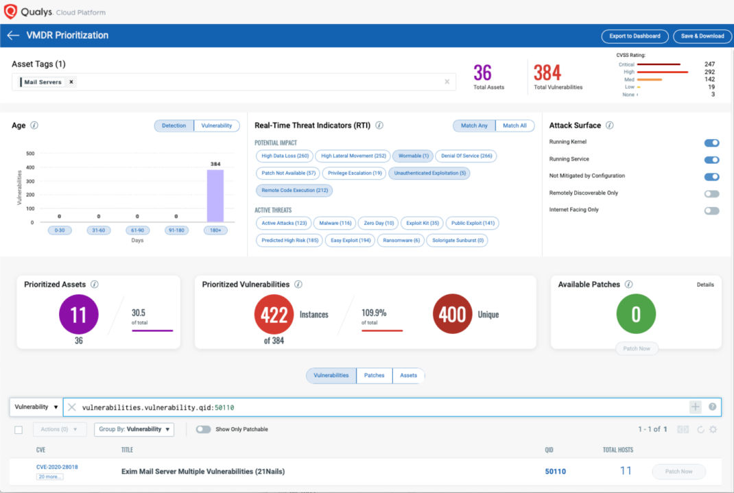Open the Group By: Vulnerability dropdown
The height and width of the screenshot is (493, 734).
[134, 429]
